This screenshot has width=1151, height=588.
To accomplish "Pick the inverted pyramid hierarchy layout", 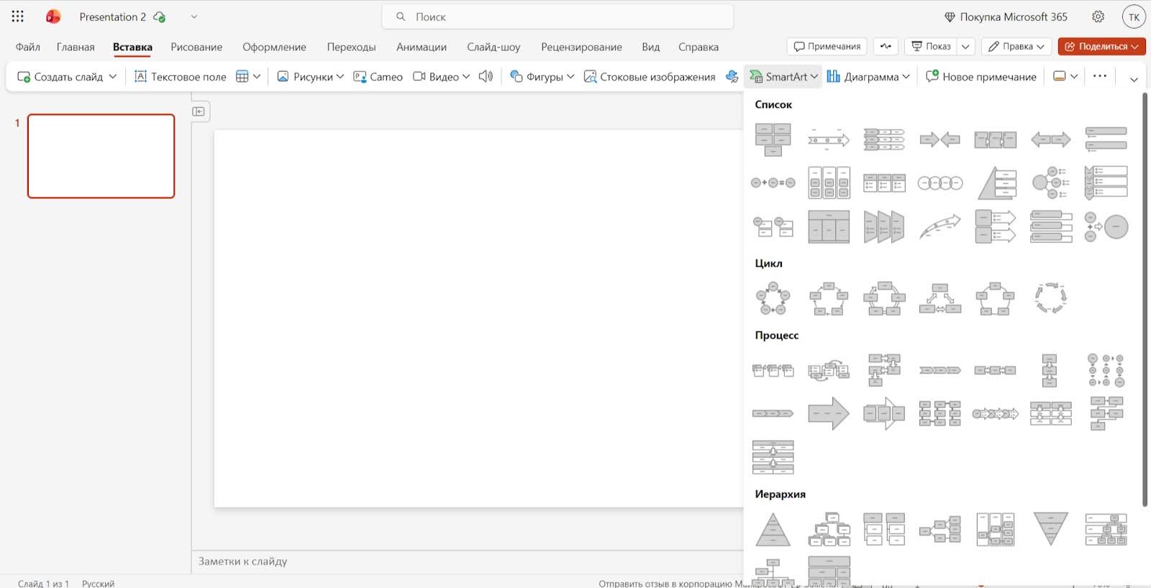I will coord(1050,529).
